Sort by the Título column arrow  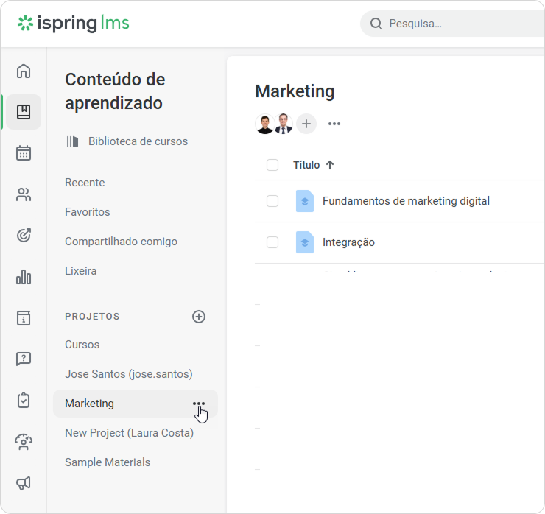(330, 165)
